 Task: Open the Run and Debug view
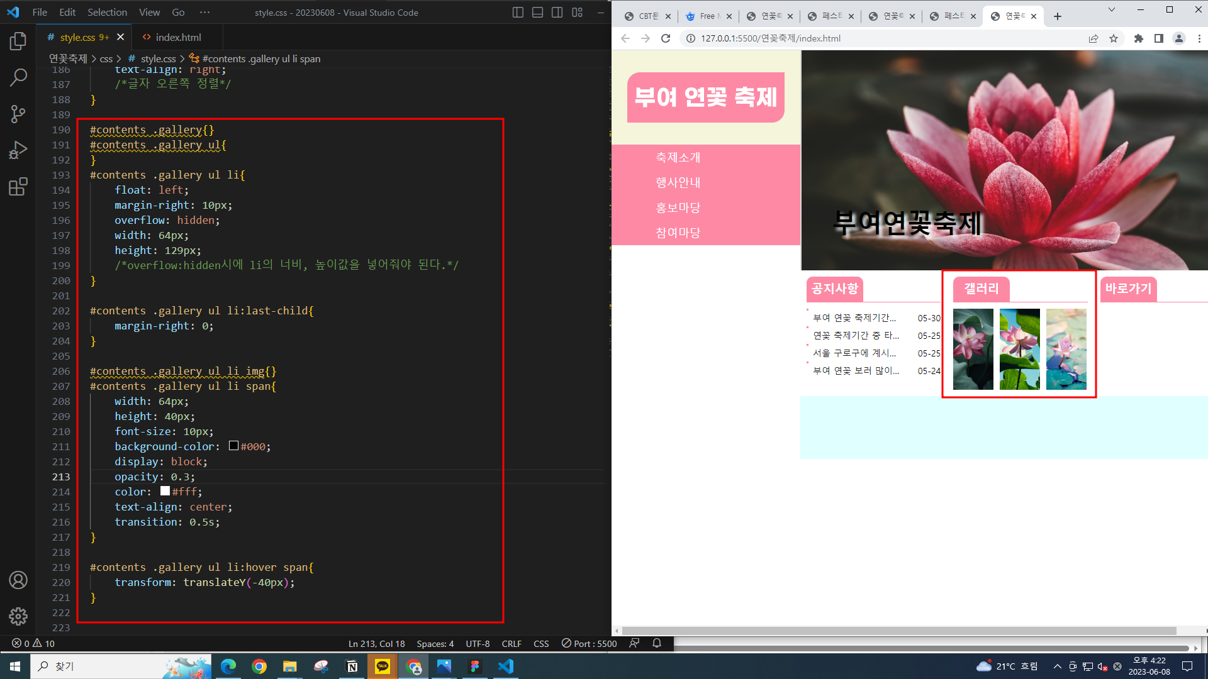point(18,150)
